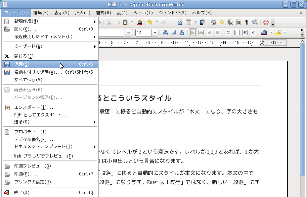Toggle nonprinting characters pilcrow button
The width and height of the screenshot is (307, 197).
coord(246,23)
